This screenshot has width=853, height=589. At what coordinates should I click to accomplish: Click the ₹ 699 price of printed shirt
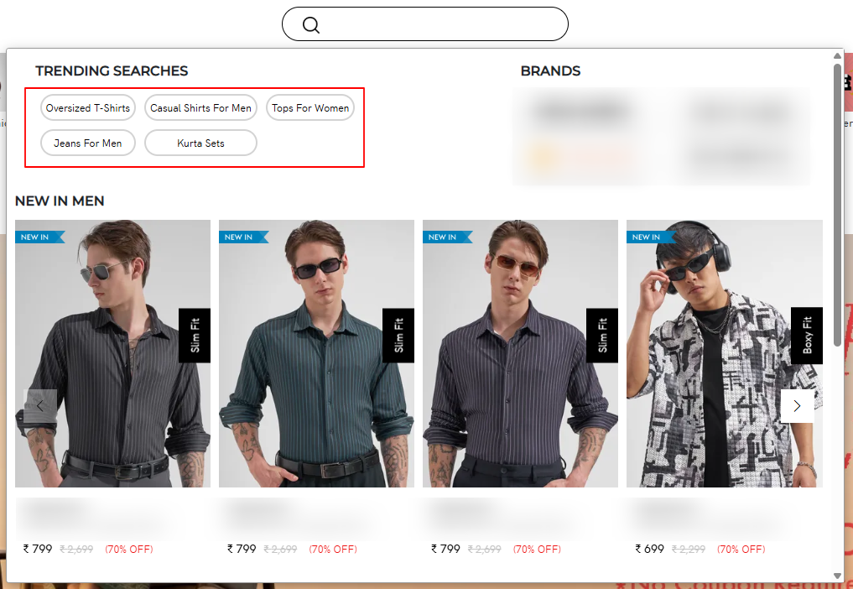pos(649,550)
